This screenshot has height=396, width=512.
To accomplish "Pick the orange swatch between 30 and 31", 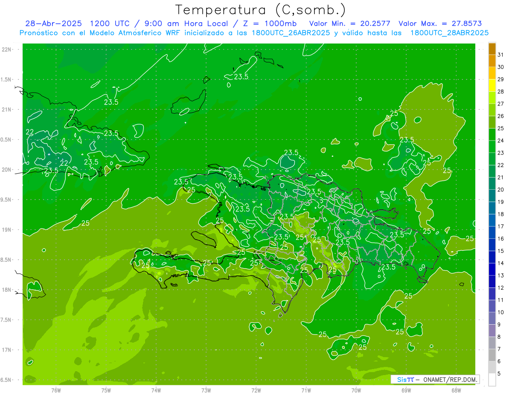I will pos(492,61).
